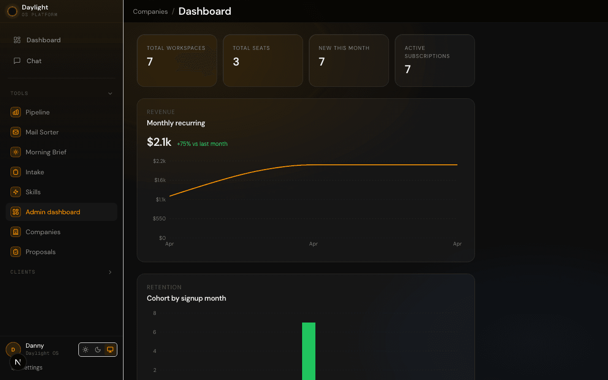Click the $550 axis label
This screenshot has height=380, width=608.
pyautogui.click(x=159, y=218)
